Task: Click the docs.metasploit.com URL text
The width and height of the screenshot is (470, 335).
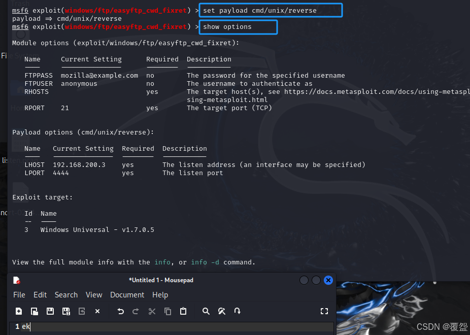Action: pyautogui.click(x=377, y=92)
